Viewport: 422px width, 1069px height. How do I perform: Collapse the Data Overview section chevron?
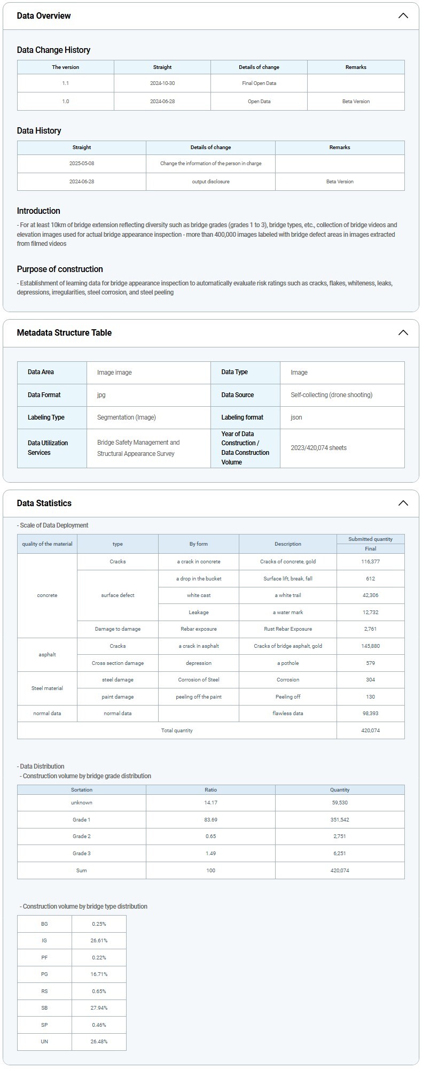403,16
